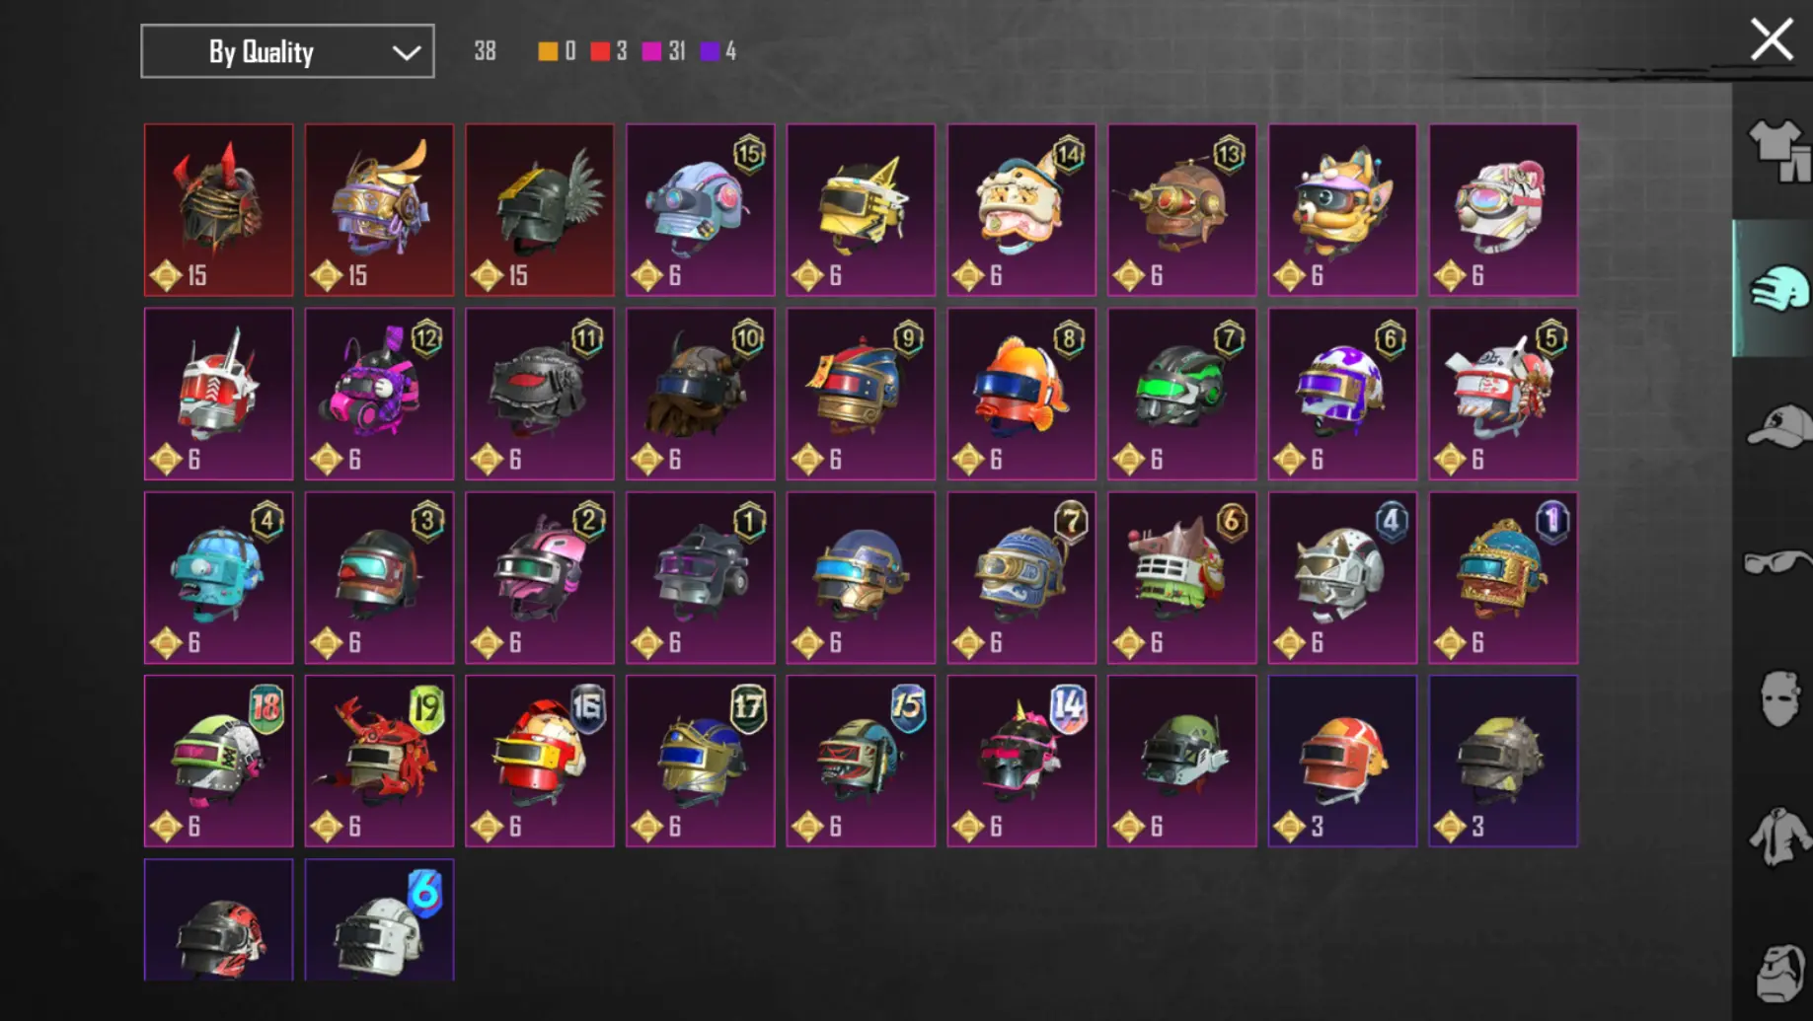
Task: Pick the green visor helmet with badge 7
Action: tap(1181, 394)
